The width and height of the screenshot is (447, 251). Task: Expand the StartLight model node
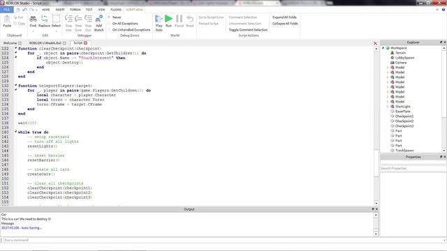388,107
